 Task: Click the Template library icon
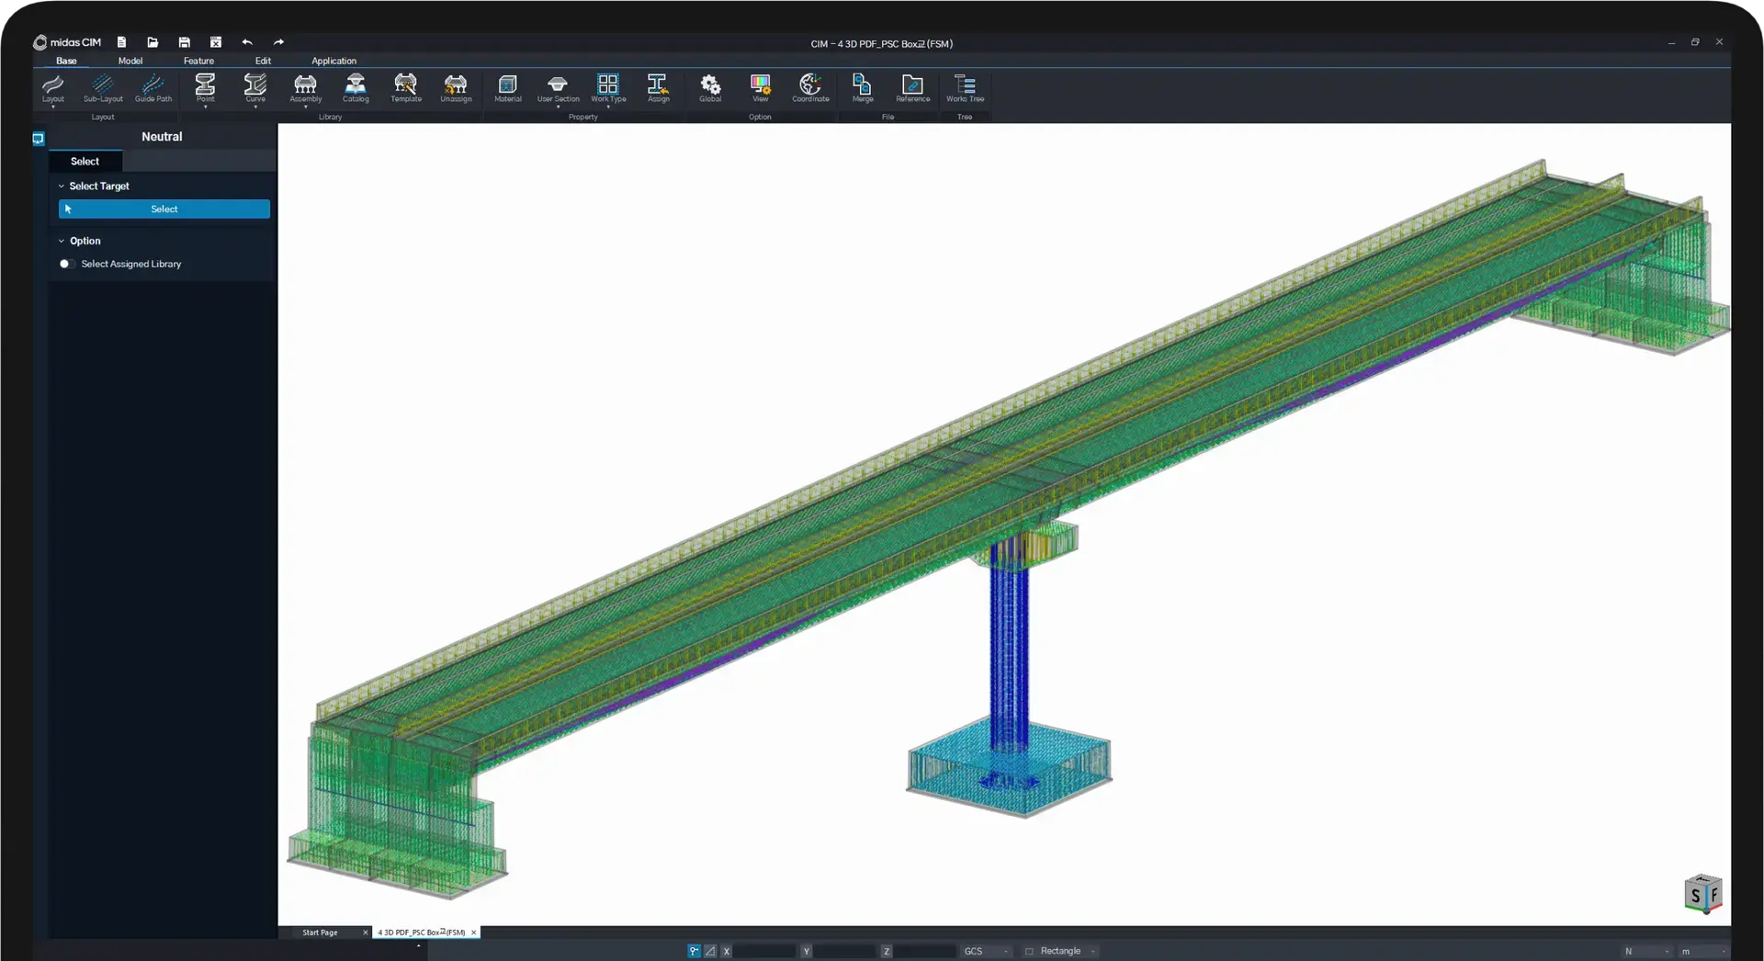[405, 88]
